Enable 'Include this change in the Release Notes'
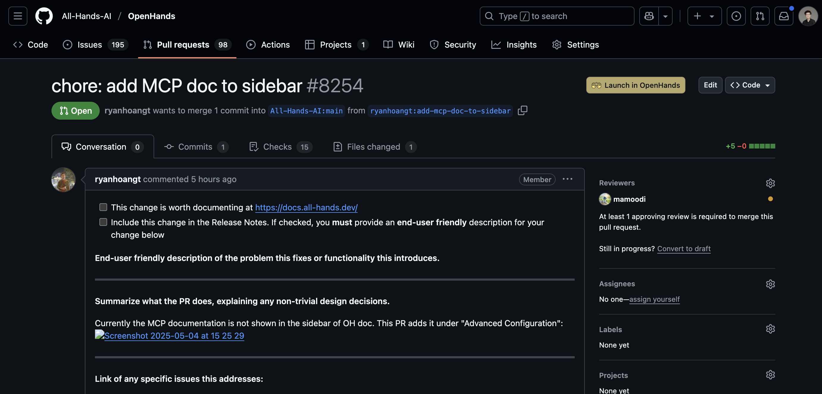This screenshot has height=394, width=822. point(103,222)
